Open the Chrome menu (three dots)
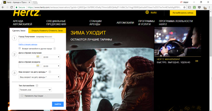This screenshot has height=111, width=212. click(209, 7)
